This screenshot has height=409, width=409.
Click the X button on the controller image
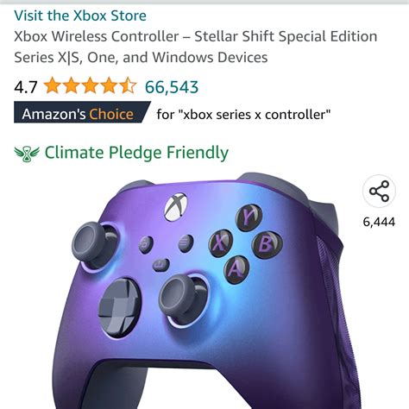220,243
